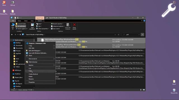Select All subfolders in ribbon
179x100 pixels.
pos(21,26)
